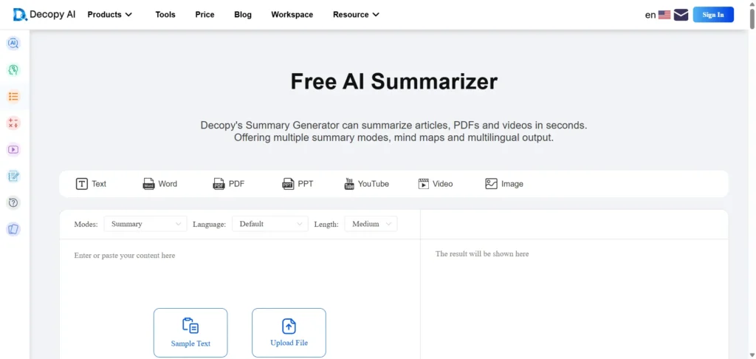Switch to the Video input tab label
This screenshot has width=756, height=359.
point(443,184)
